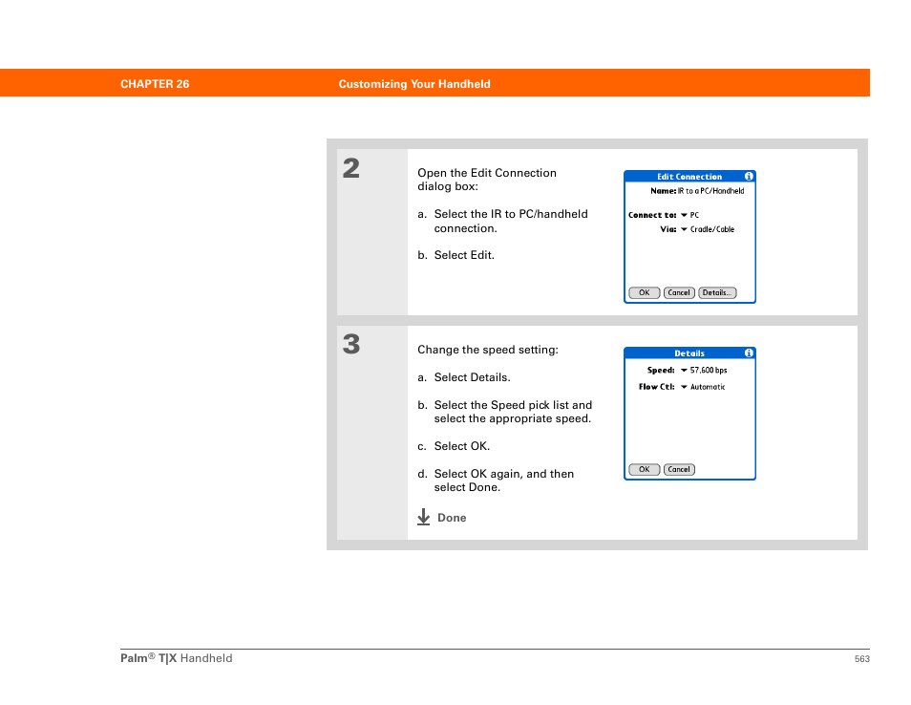The image size is (911, 705).
Task: Click the Details... button in Edit Connection
Action: click(717, 293)
